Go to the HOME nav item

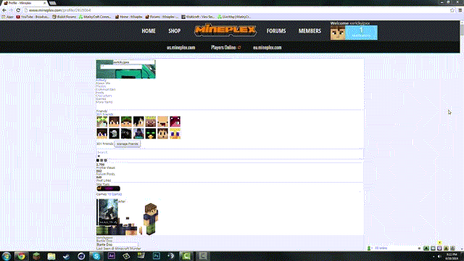(x=149, y=30)
